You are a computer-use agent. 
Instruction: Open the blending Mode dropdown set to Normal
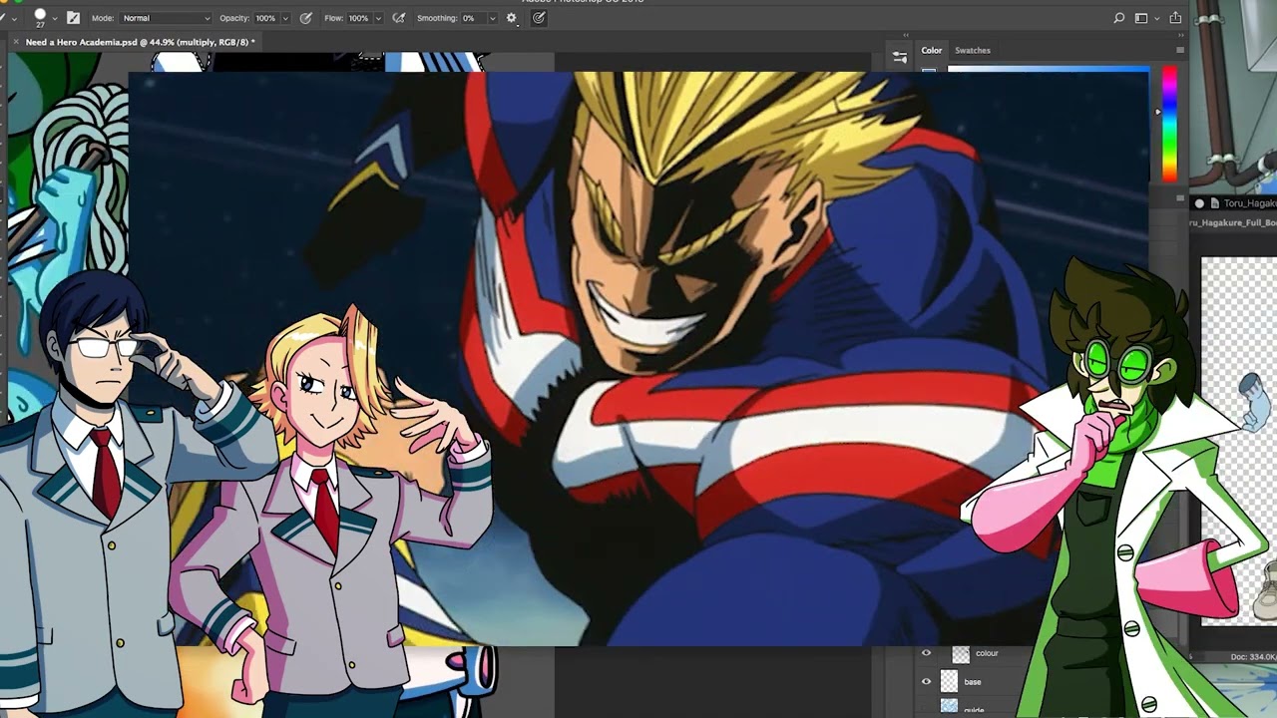tap(166, 18)
